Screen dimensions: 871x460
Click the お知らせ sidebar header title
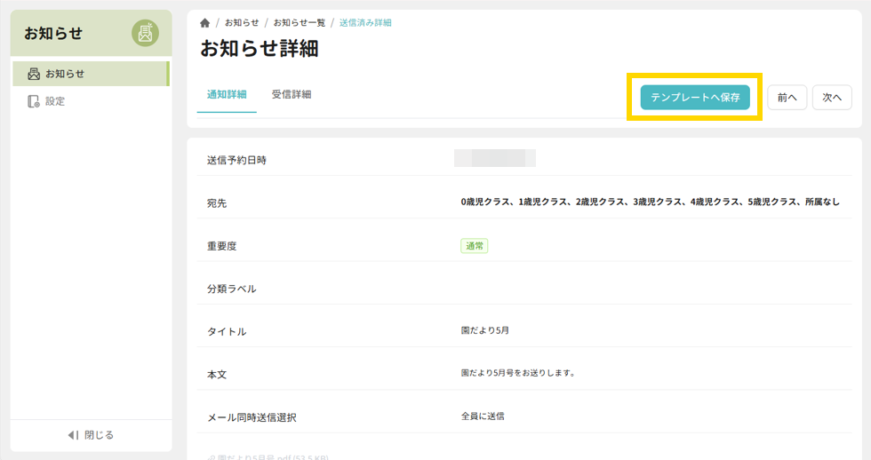53,34
